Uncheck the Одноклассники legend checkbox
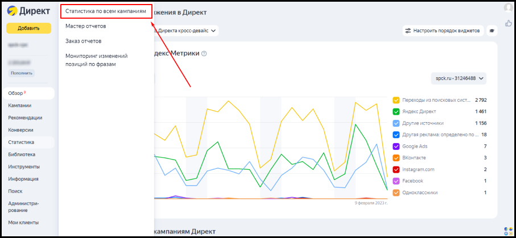 click(396, 193)
